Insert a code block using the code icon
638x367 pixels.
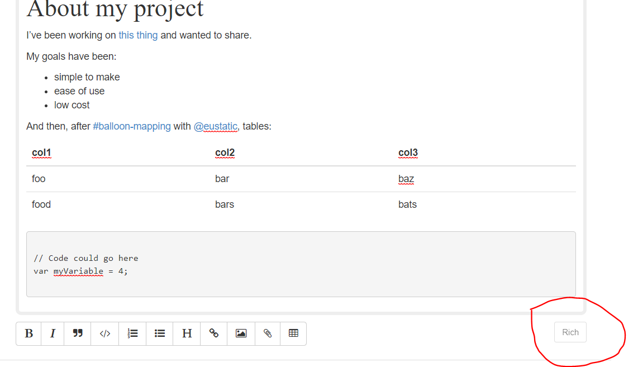click(x=104, y=333)
